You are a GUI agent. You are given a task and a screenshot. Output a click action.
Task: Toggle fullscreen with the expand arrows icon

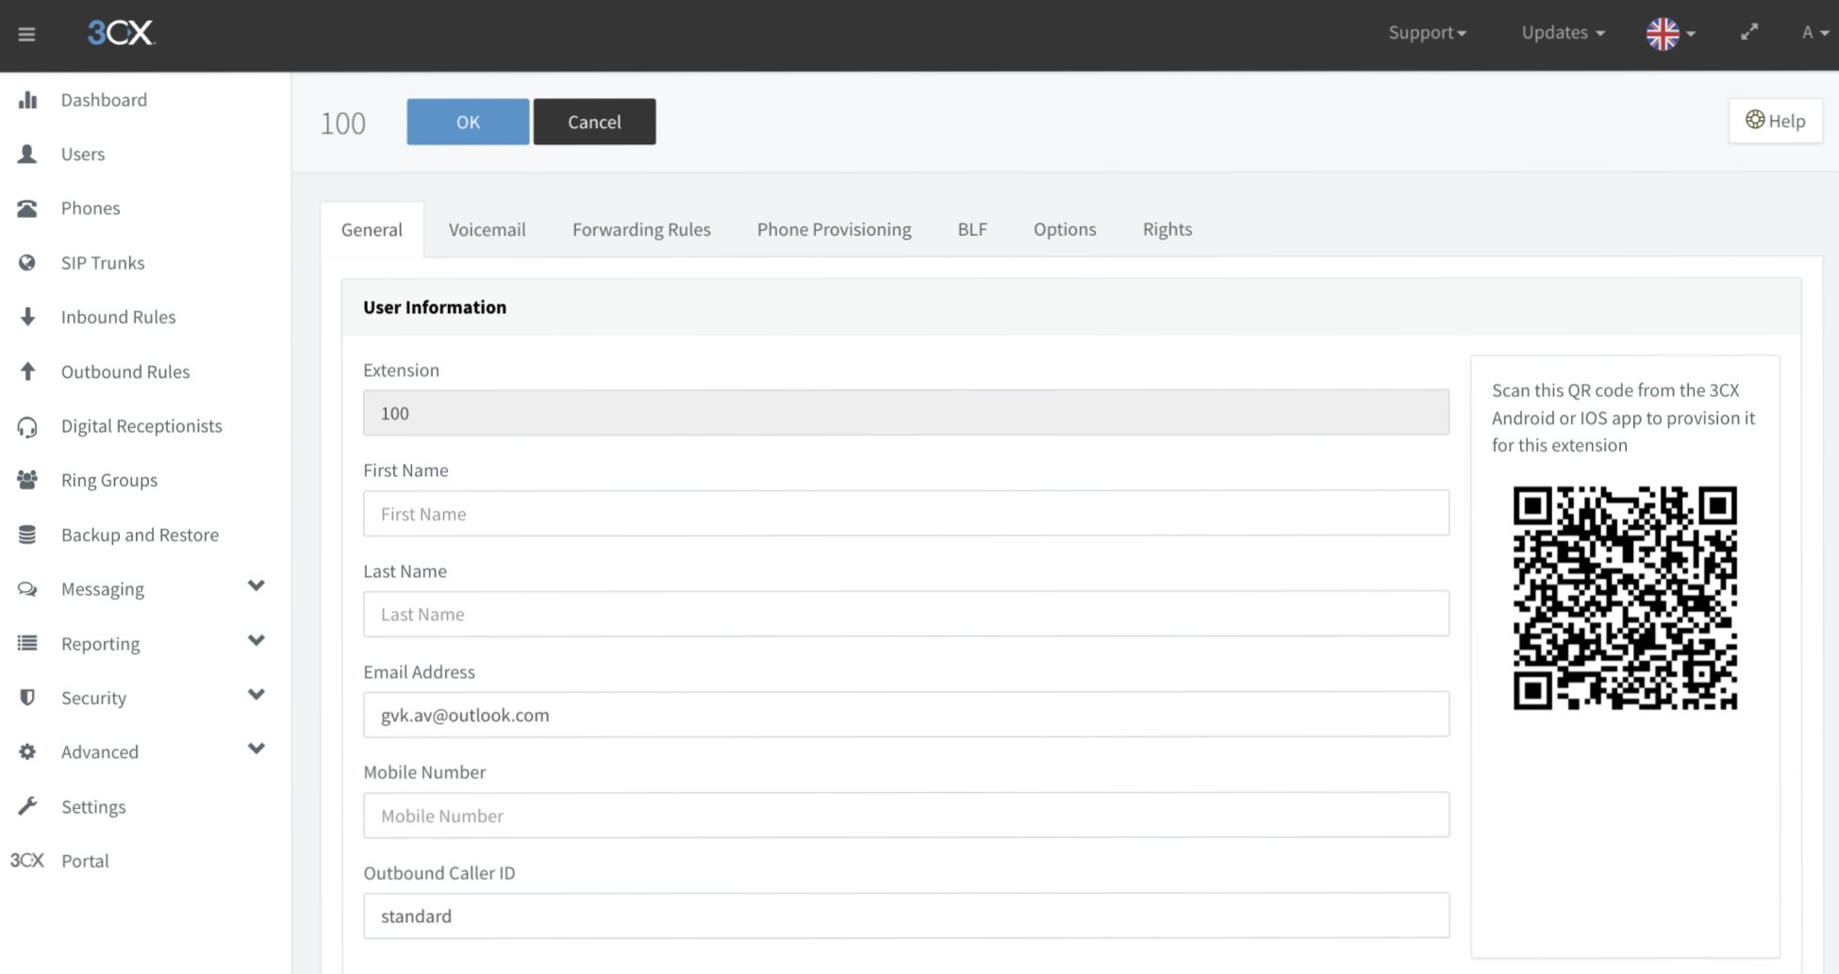tap(1748, 32)
